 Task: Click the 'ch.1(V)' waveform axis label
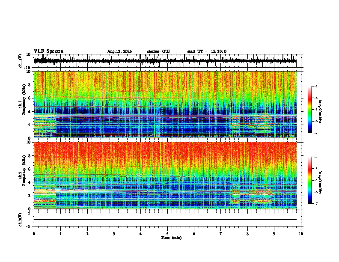click(x=21, y=61)
